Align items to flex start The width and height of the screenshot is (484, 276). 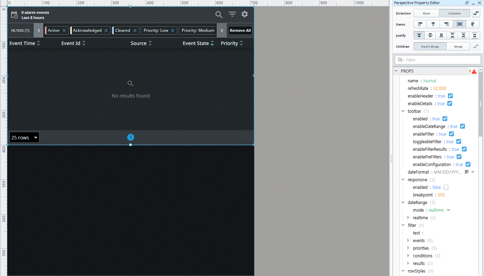(420, 25)
